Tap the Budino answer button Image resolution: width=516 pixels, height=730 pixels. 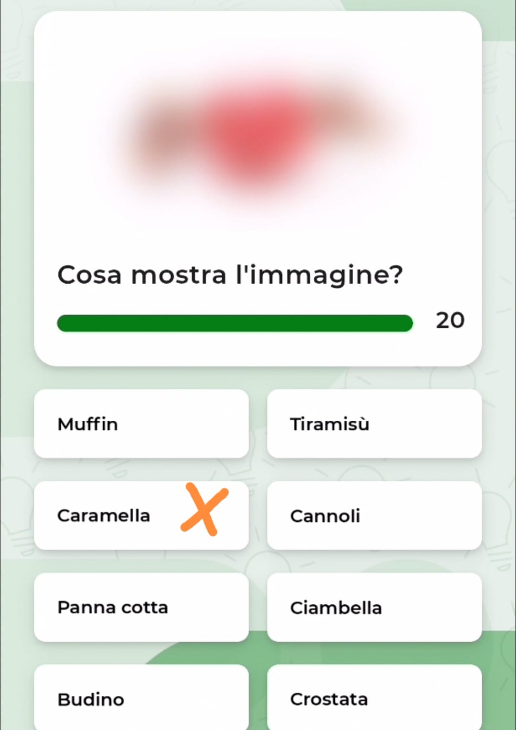(x=141, y=699)
